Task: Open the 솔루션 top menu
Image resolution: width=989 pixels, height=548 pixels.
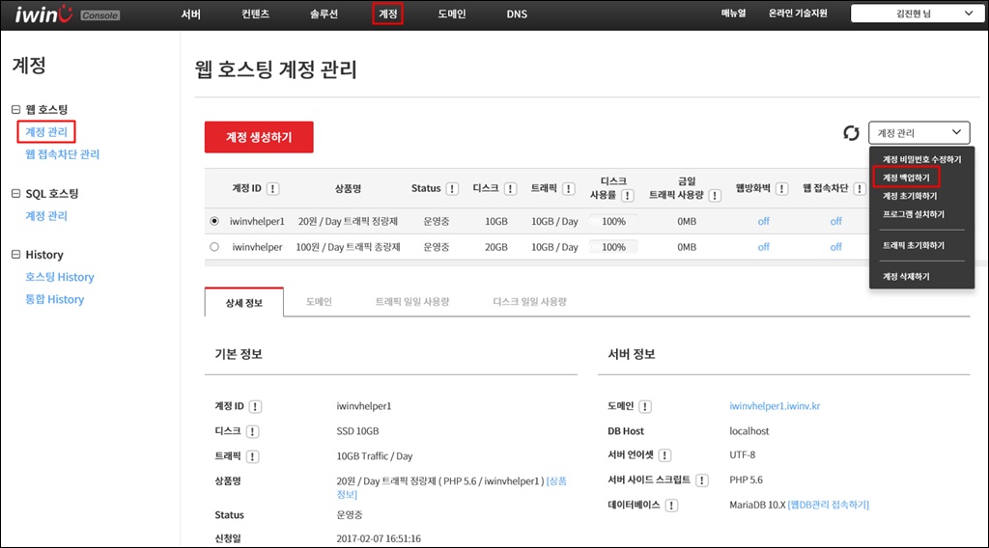Action: coord(324,14)
